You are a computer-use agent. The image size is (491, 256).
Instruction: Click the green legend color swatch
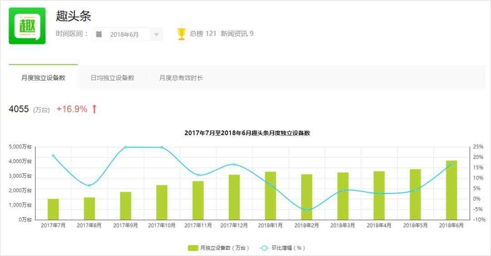(x=193, y=248)
